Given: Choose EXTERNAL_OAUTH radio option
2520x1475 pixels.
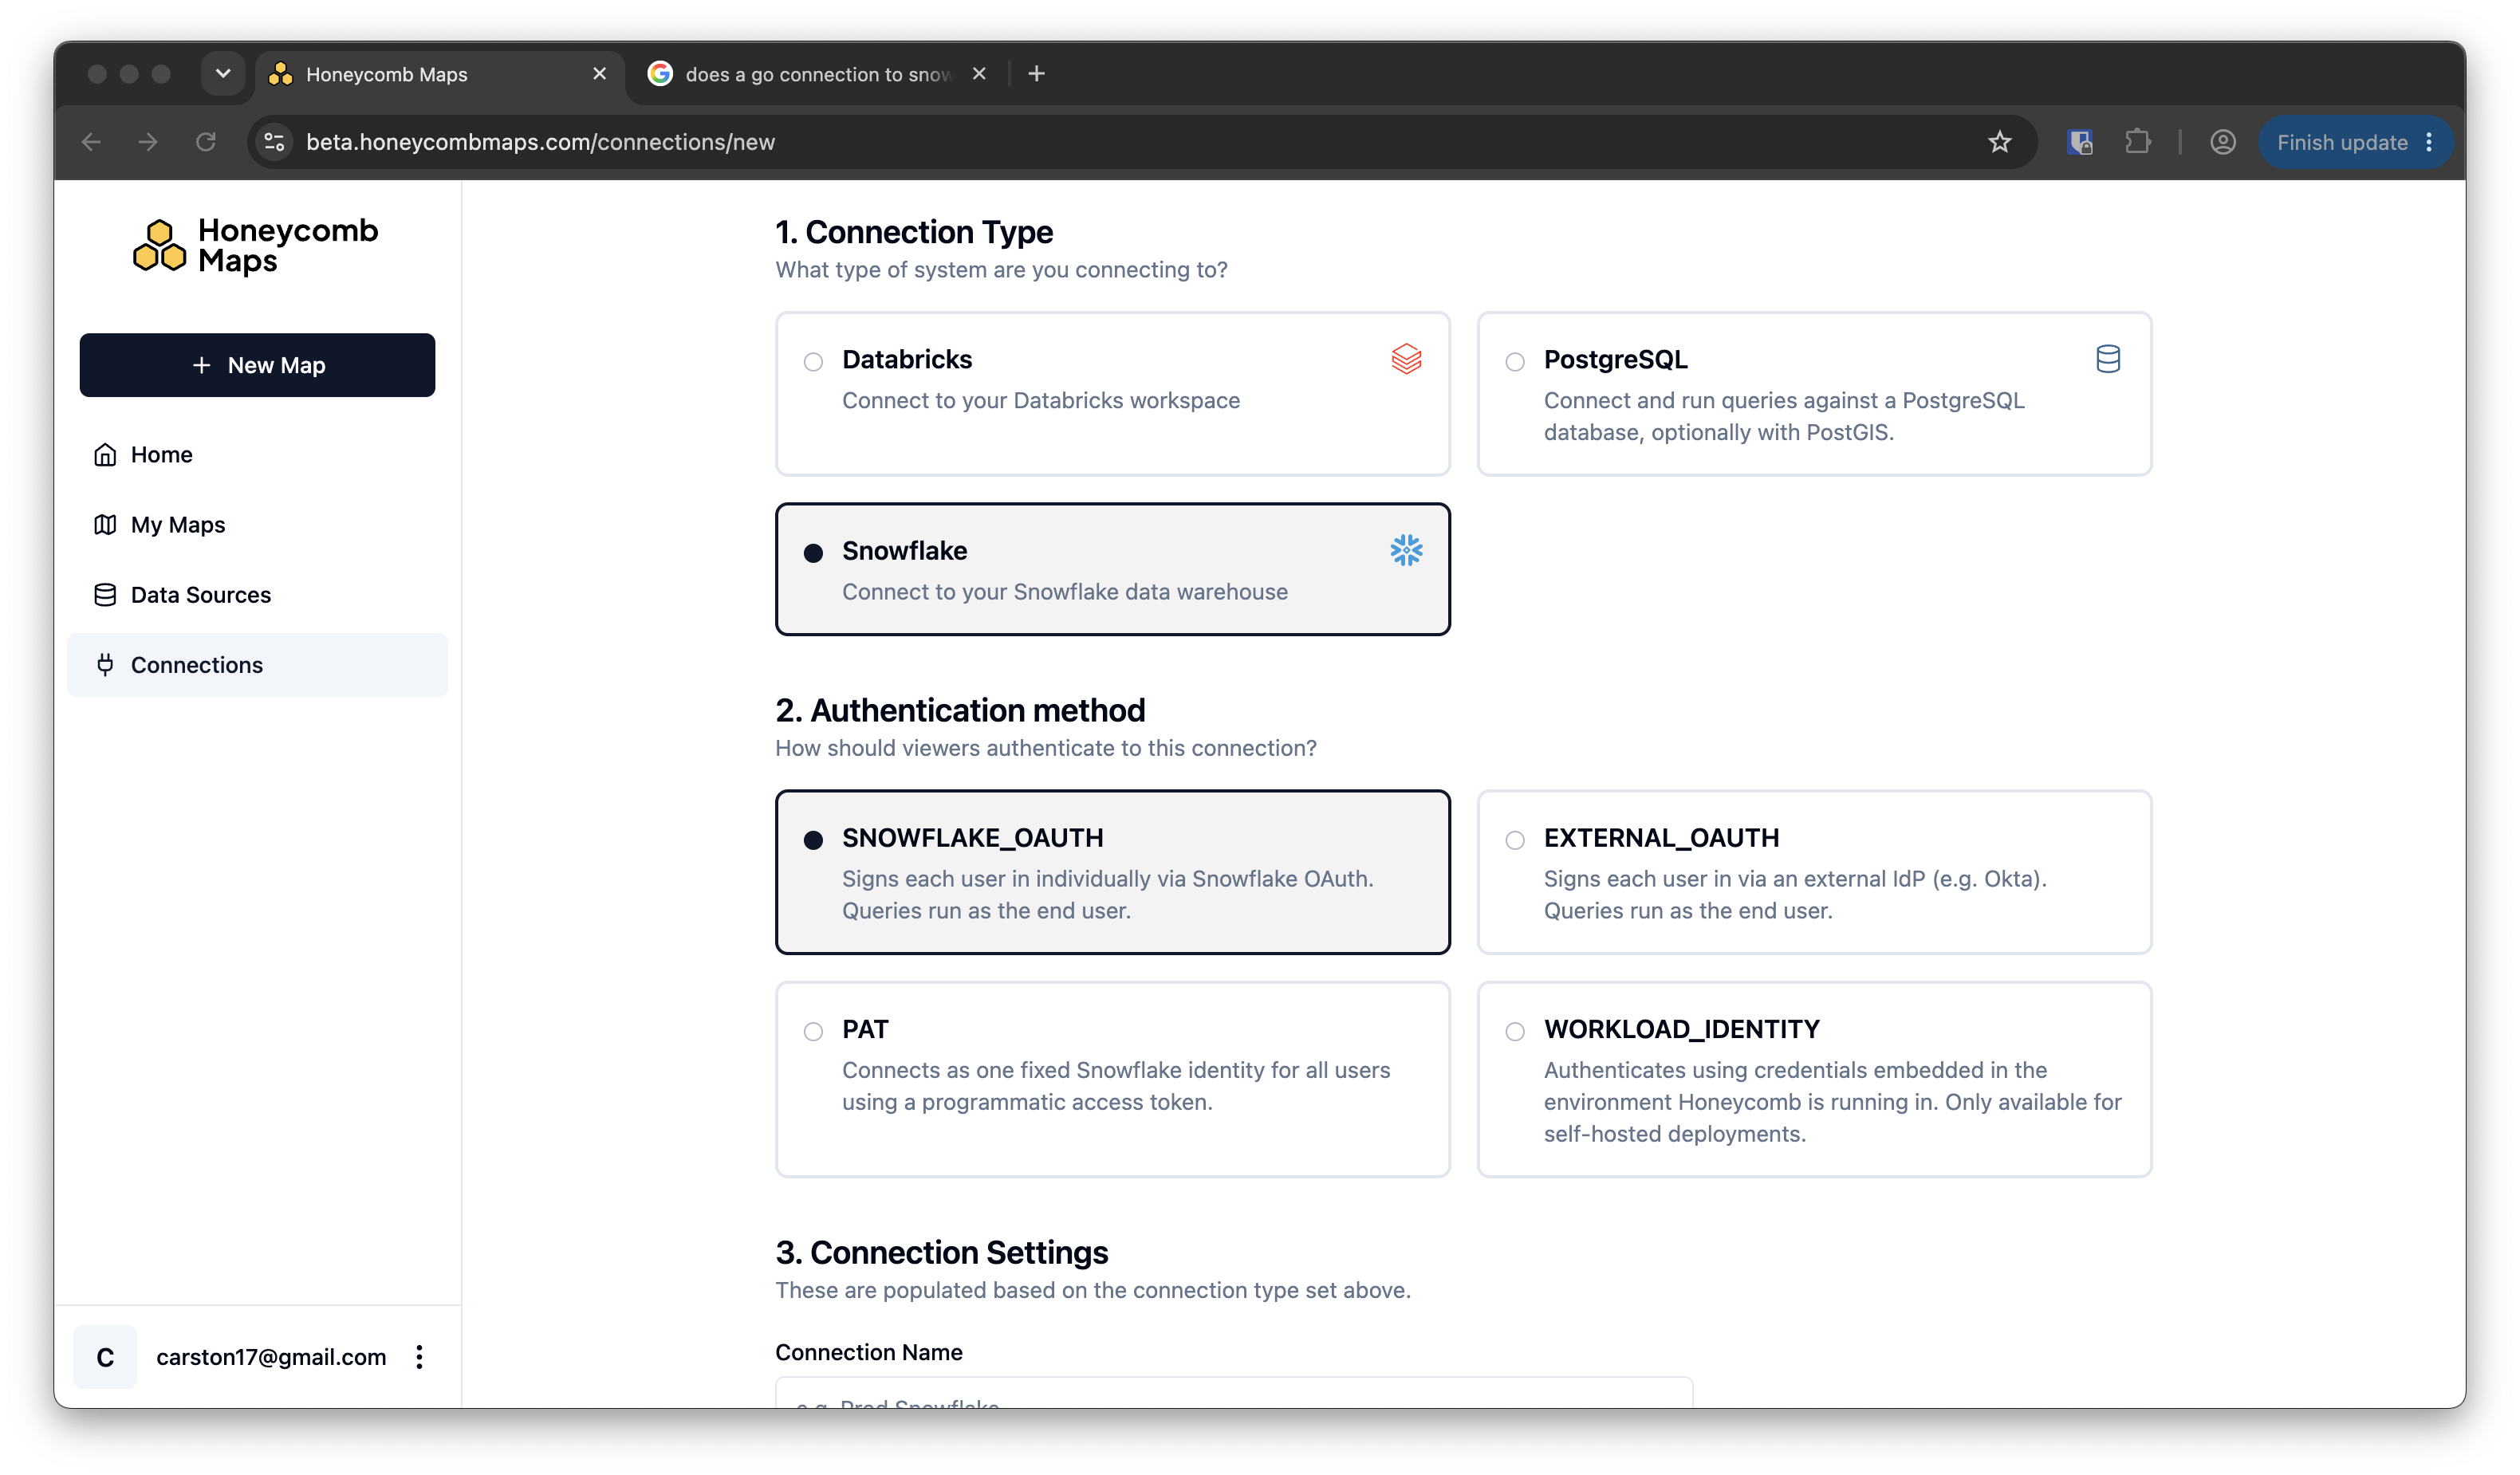Looking at the screenshot, I should [1515, 839].
